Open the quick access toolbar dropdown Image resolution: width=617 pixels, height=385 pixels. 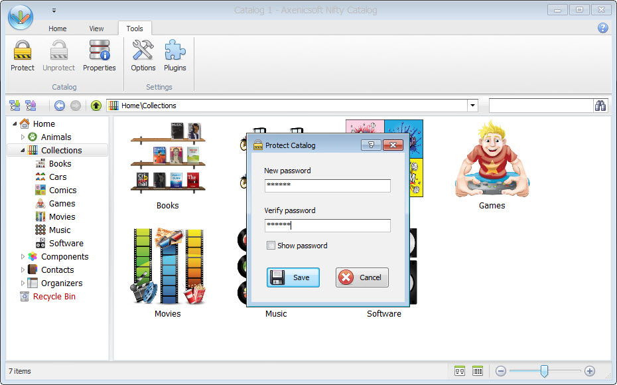click(x=54, y=11)
